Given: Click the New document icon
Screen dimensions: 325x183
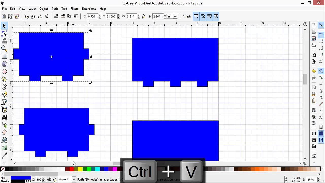Looking at the screenshot, I should [314, 25].
